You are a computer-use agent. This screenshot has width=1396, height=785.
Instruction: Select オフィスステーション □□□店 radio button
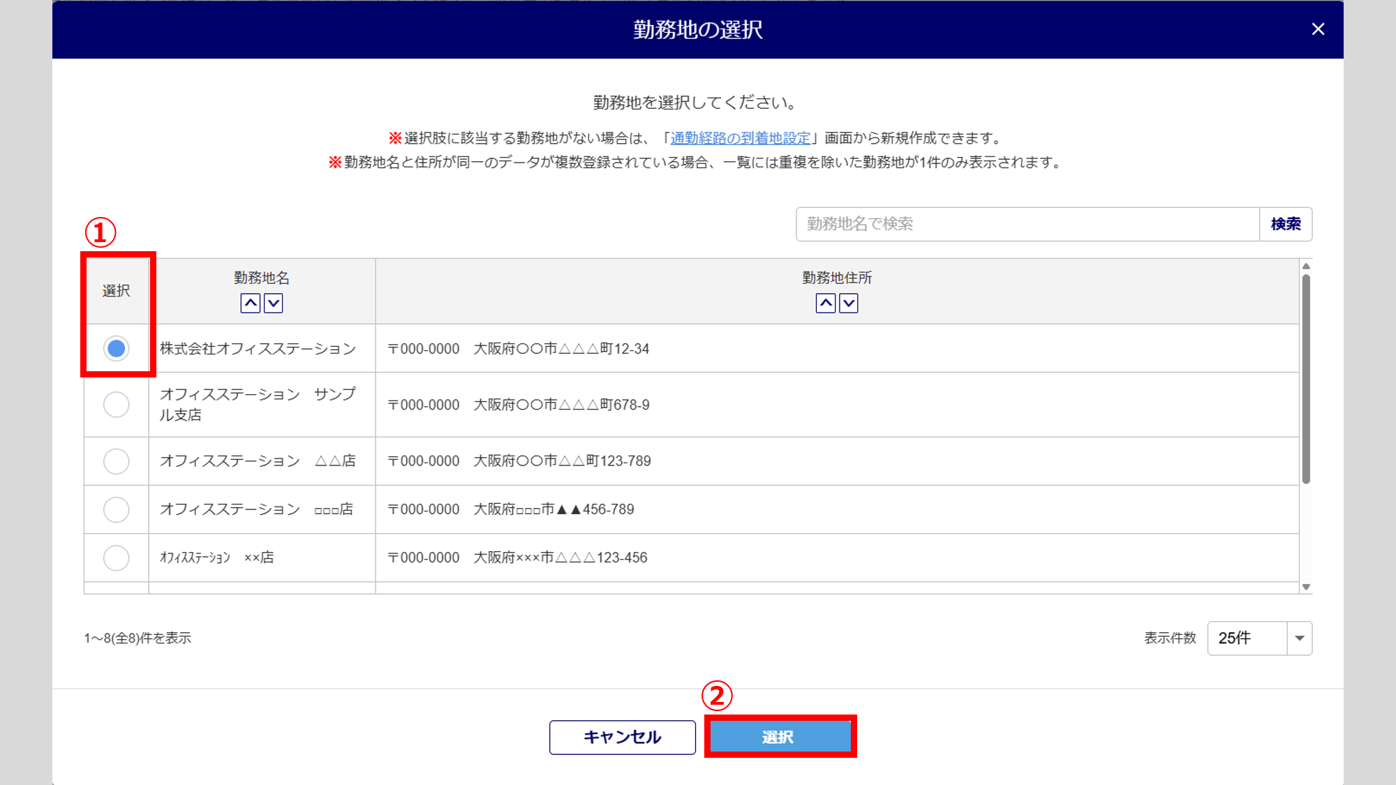(x=117, y=509)
